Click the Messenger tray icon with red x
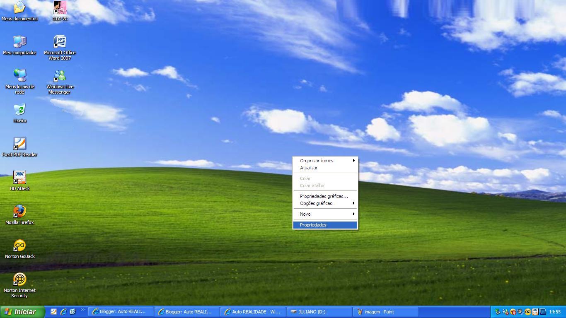 tap(506, 312)
